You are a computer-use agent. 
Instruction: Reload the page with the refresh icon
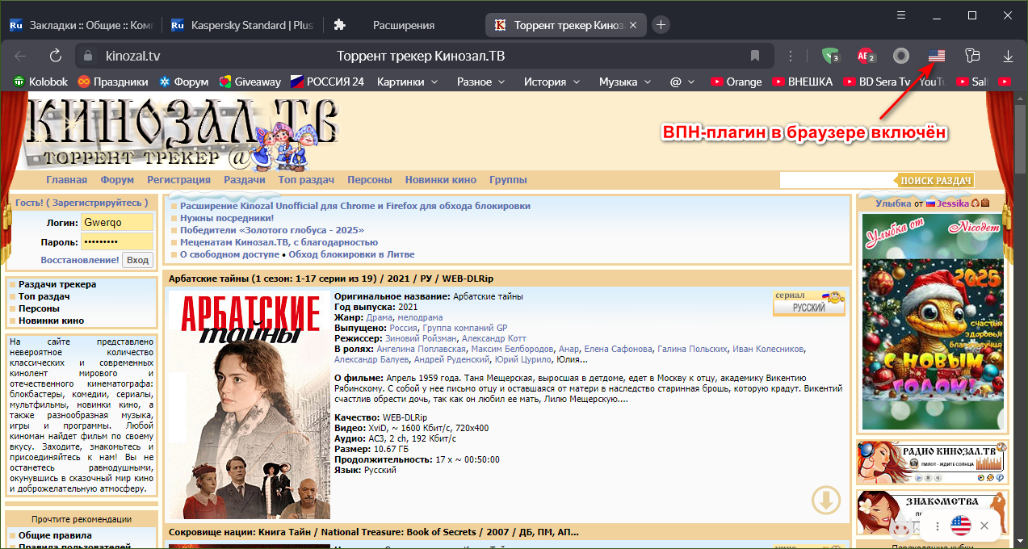click(x=56, y=56)
